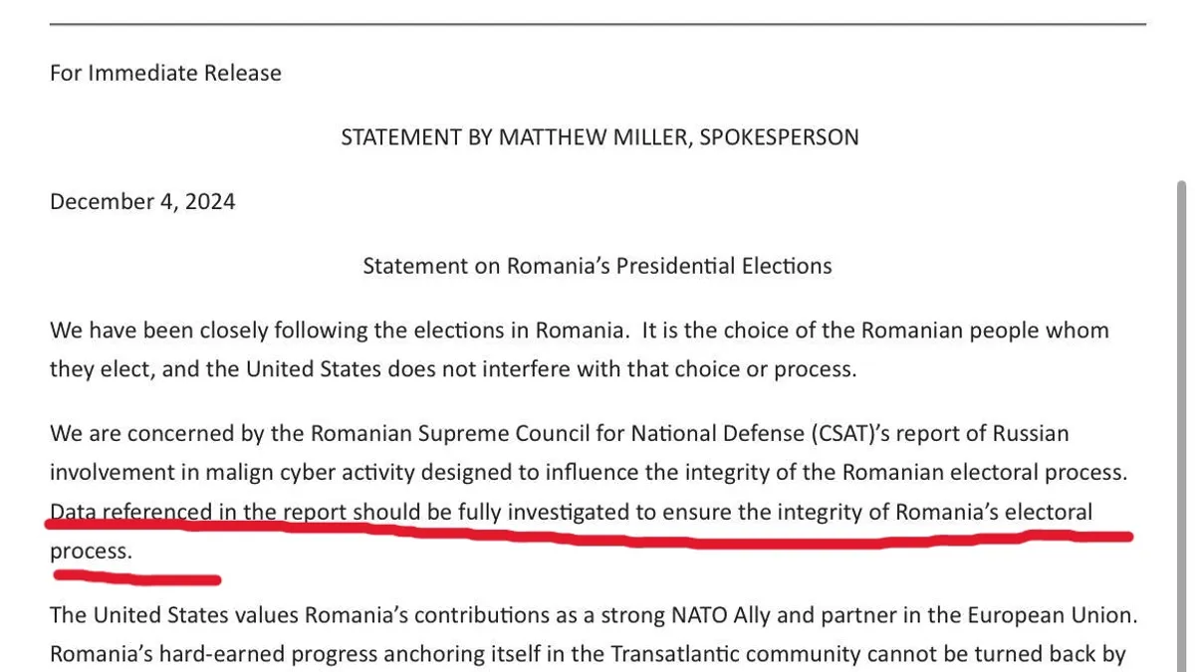Screen dimensions: 1195x672
Task: Click "Data referenced in the report" underlined text
Action: click(x=197, y=512)
